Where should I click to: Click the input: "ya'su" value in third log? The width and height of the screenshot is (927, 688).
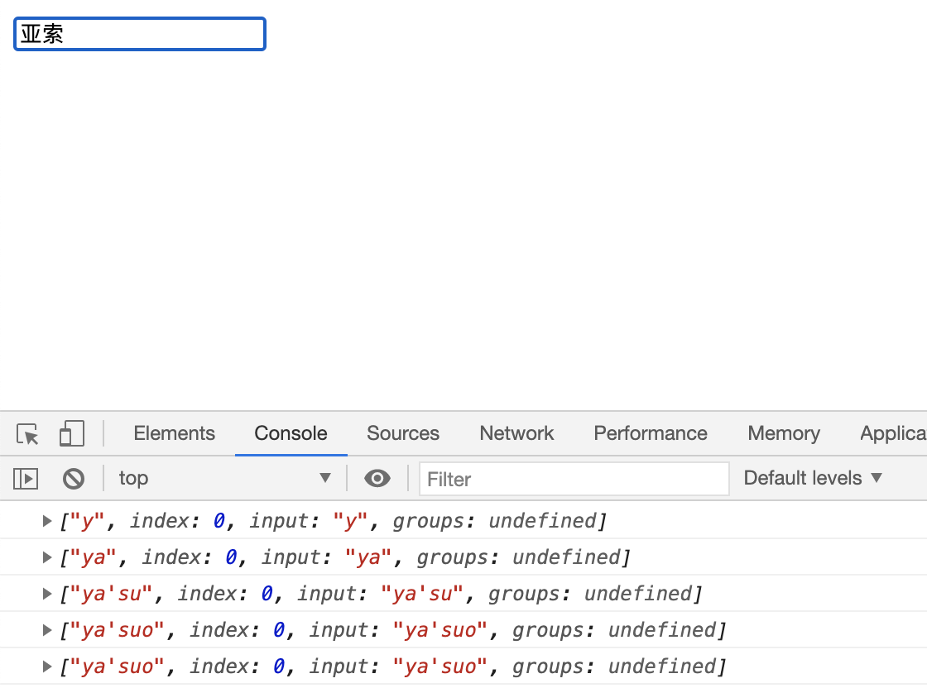click(x=421, y=594)
